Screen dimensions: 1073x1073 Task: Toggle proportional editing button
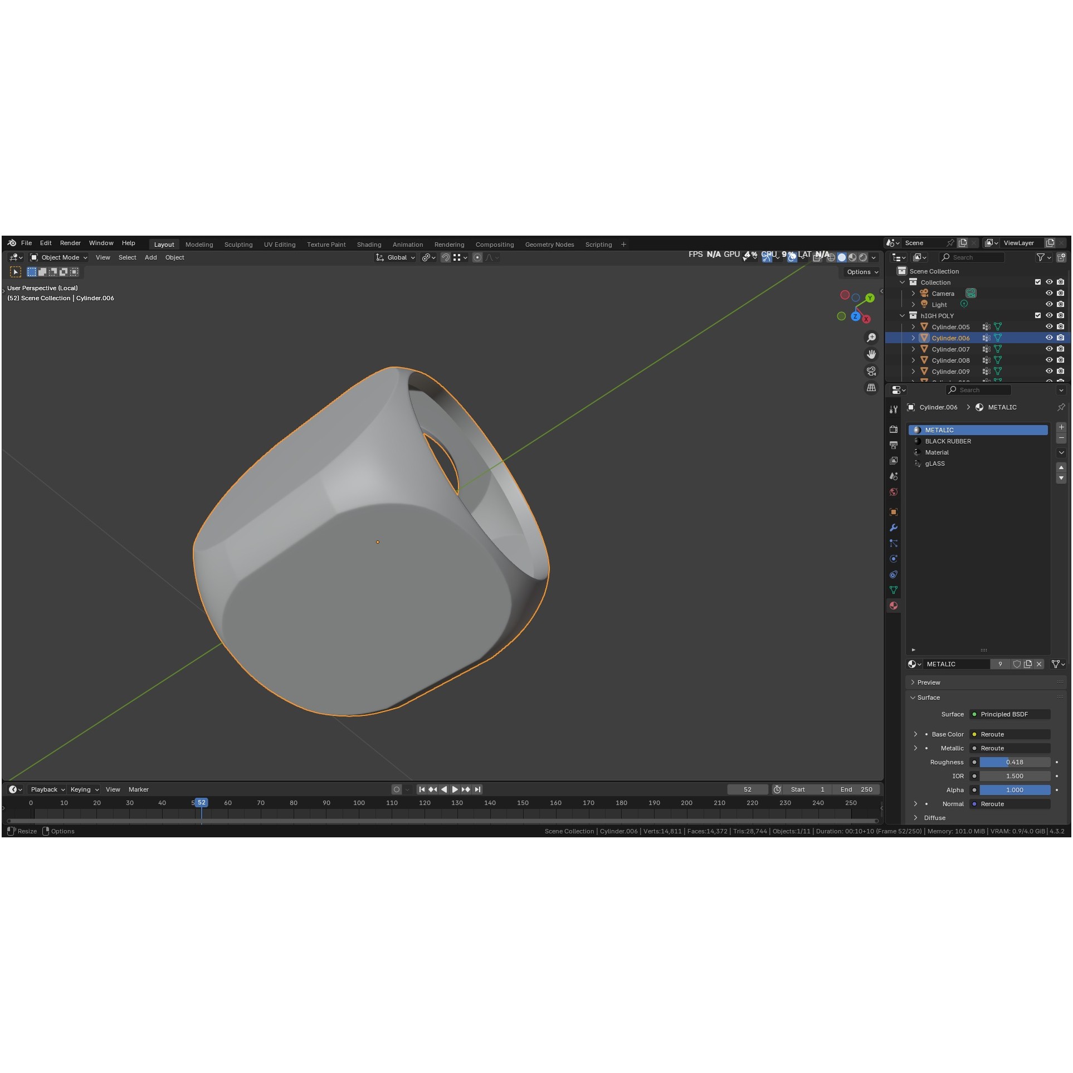pyautogui.click(x=477, y=257)
